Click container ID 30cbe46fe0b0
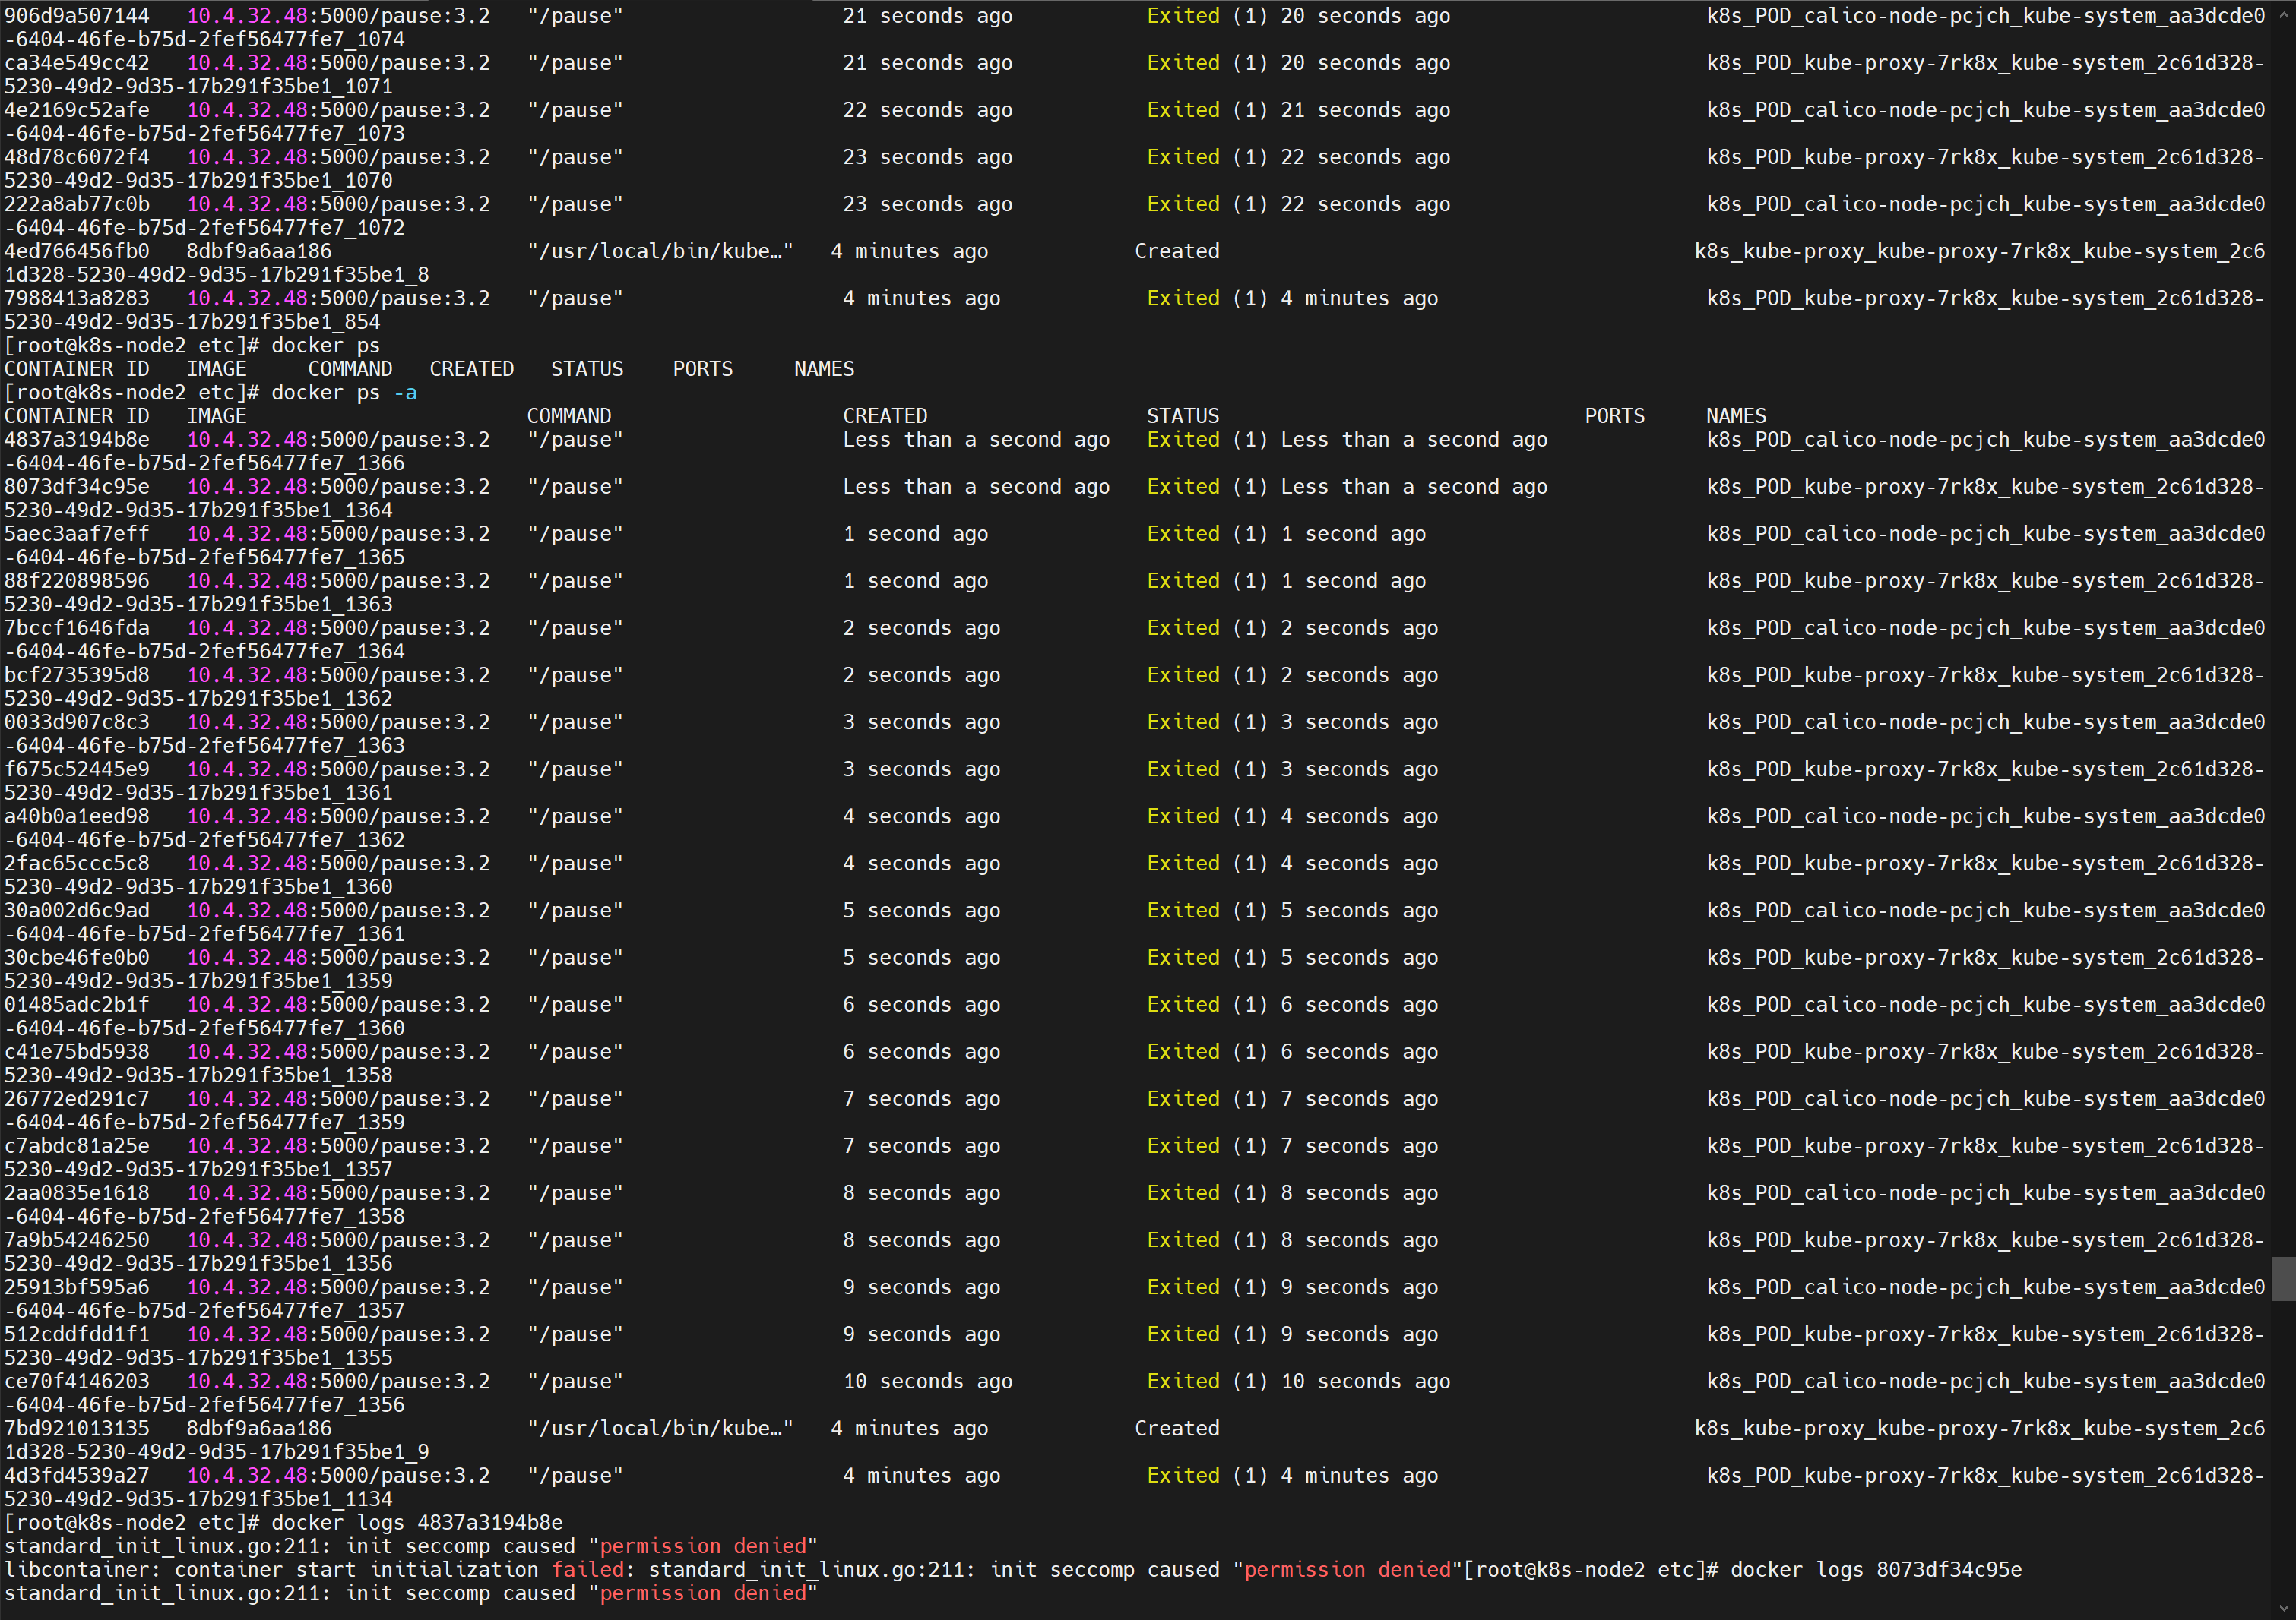Screen dimensions: 2296x1620 (77, 956)
